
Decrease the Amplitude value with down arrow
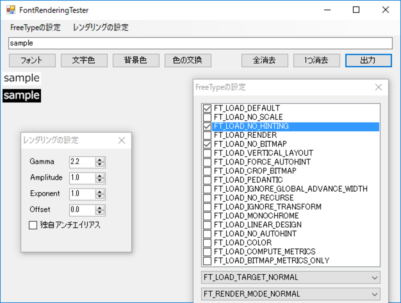point(100,181)
